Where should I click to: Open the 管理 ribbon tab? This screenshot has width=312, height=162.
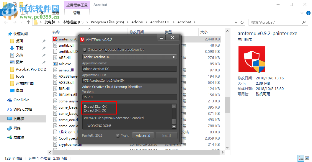click(x=77, y=13)
